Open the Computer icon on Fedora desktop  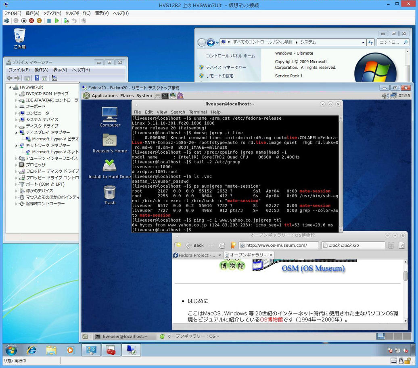point(110,117)
